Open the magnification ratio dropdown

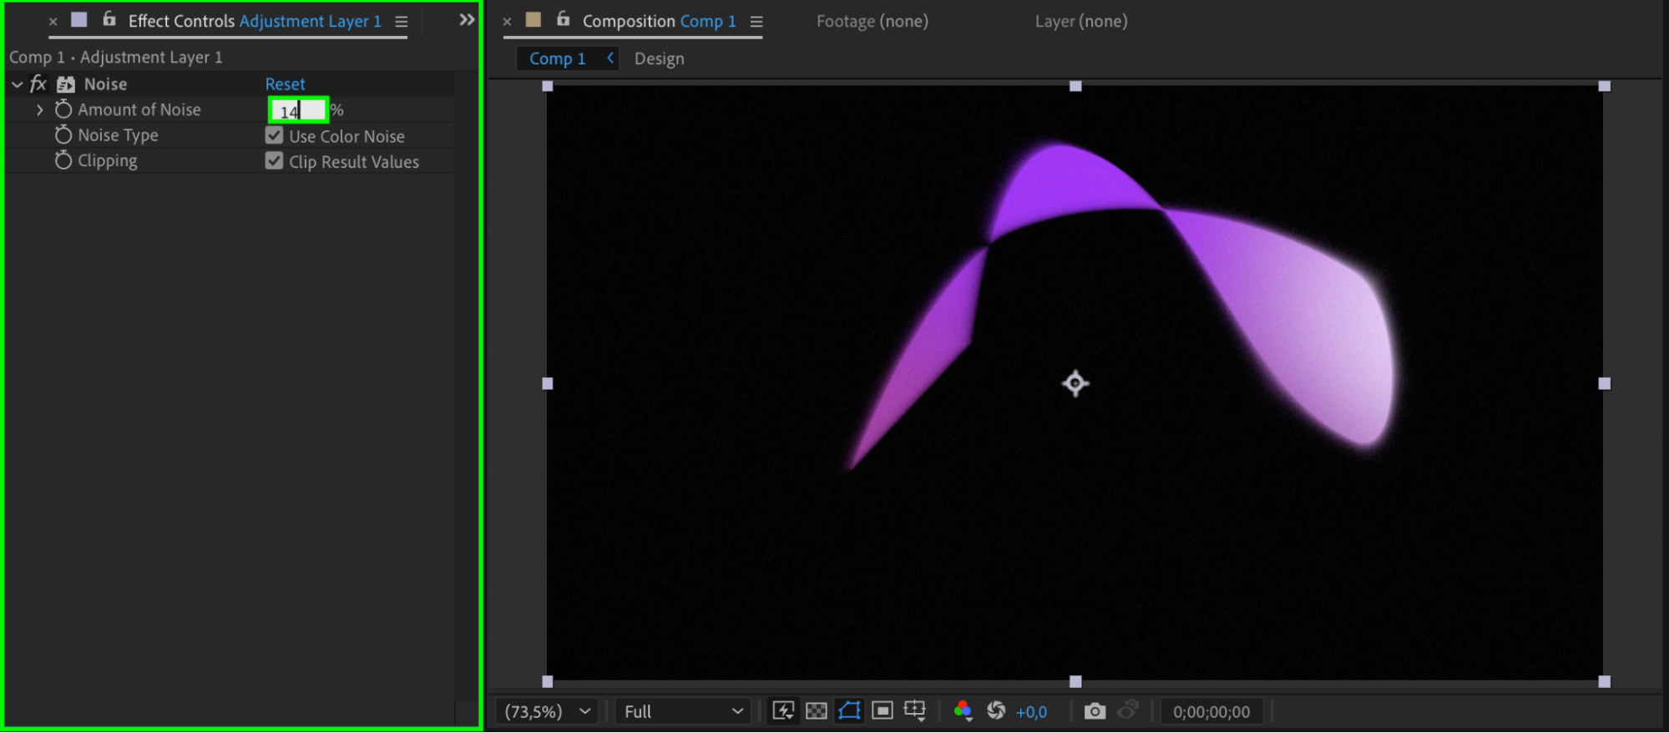click(547, 711)
